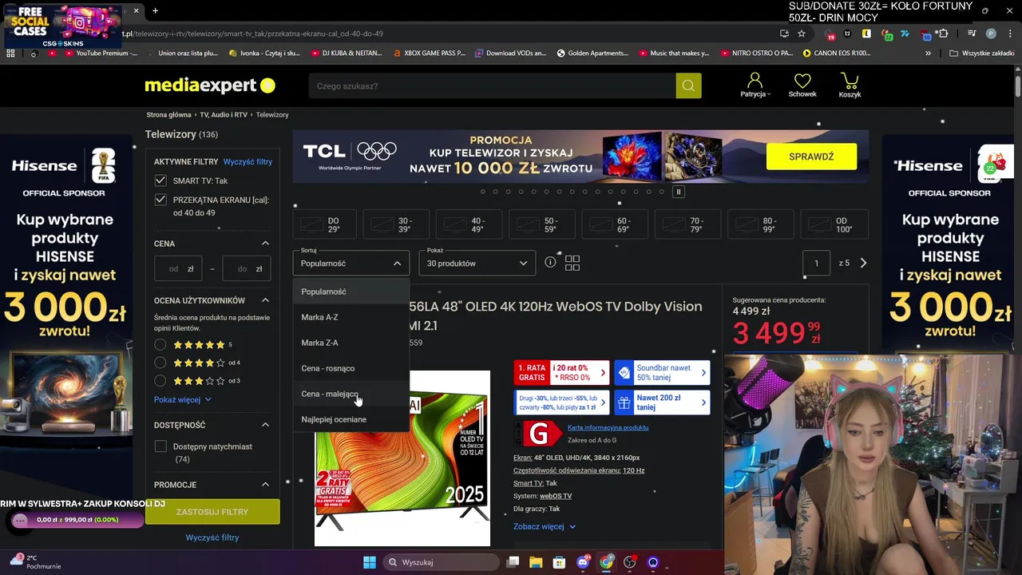Select Marka Z-A sort option
This screenshot has height=575, width=1022.
[351, 343]
